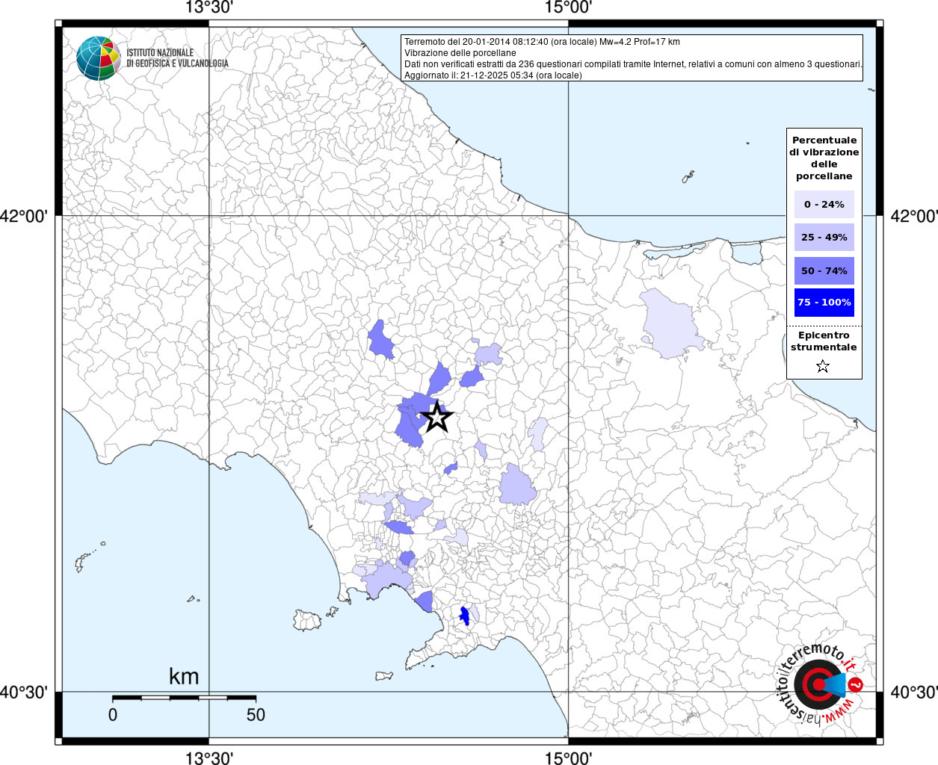This screenshot has width=938, height=765.
Task: Click Ischia island in the gulf
Action: [x=306, y=620]
